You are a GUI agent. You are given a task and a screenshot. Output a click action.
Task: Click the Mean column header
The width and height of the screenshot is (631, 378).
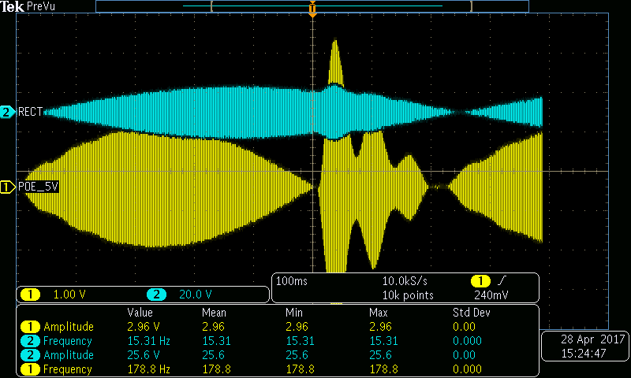pos(214,313)
